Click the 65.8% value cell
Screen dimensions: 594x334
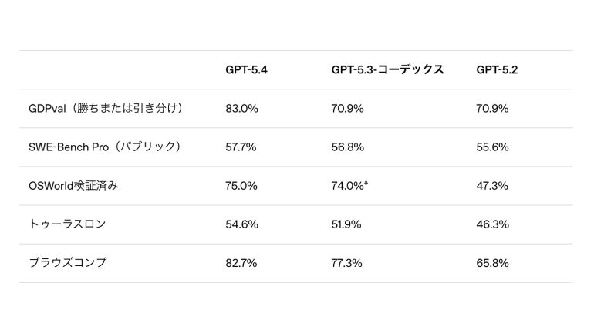(x=492, y=262)
